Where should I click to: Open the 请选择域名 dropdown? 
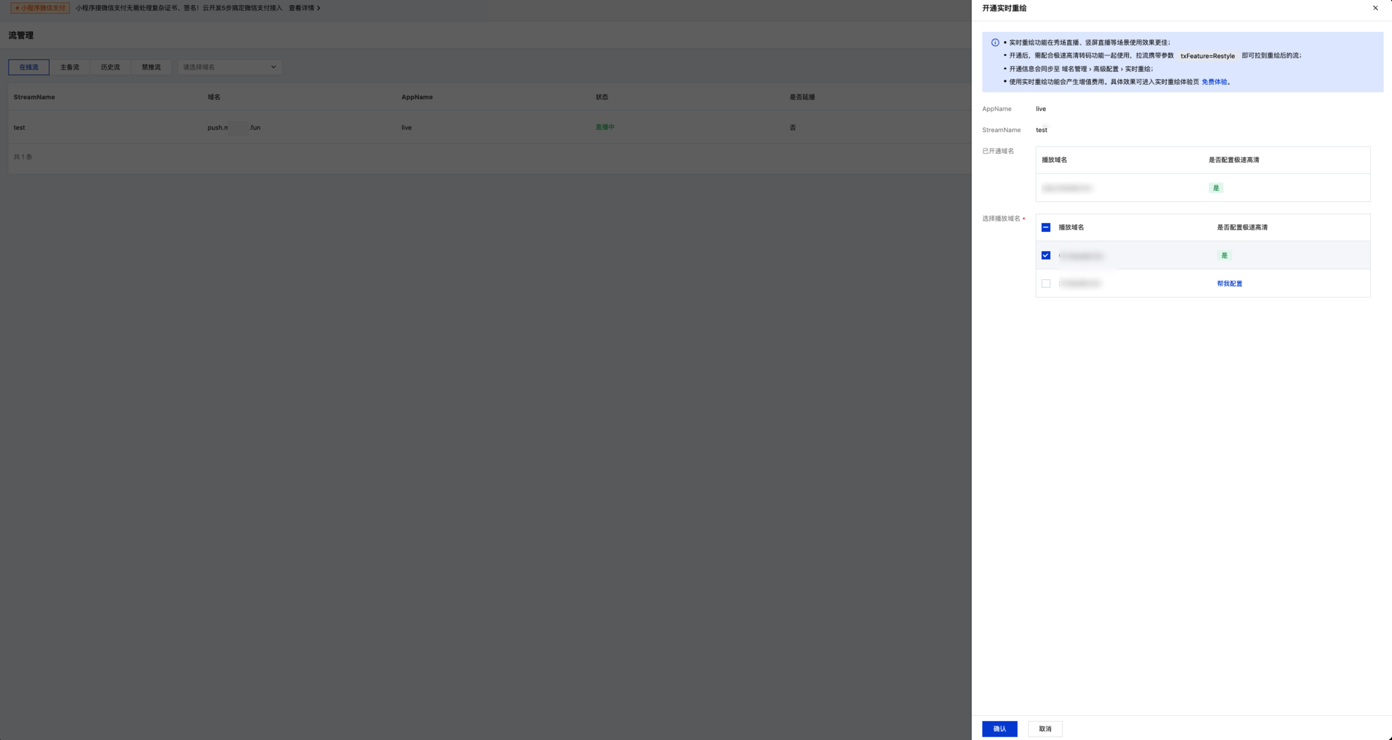pos(229,67)
